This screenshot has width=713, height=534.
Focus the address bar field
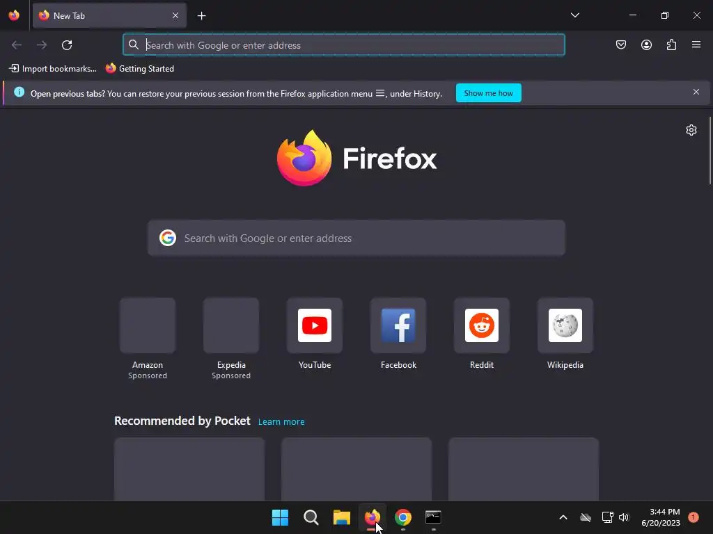pos(344,45)
